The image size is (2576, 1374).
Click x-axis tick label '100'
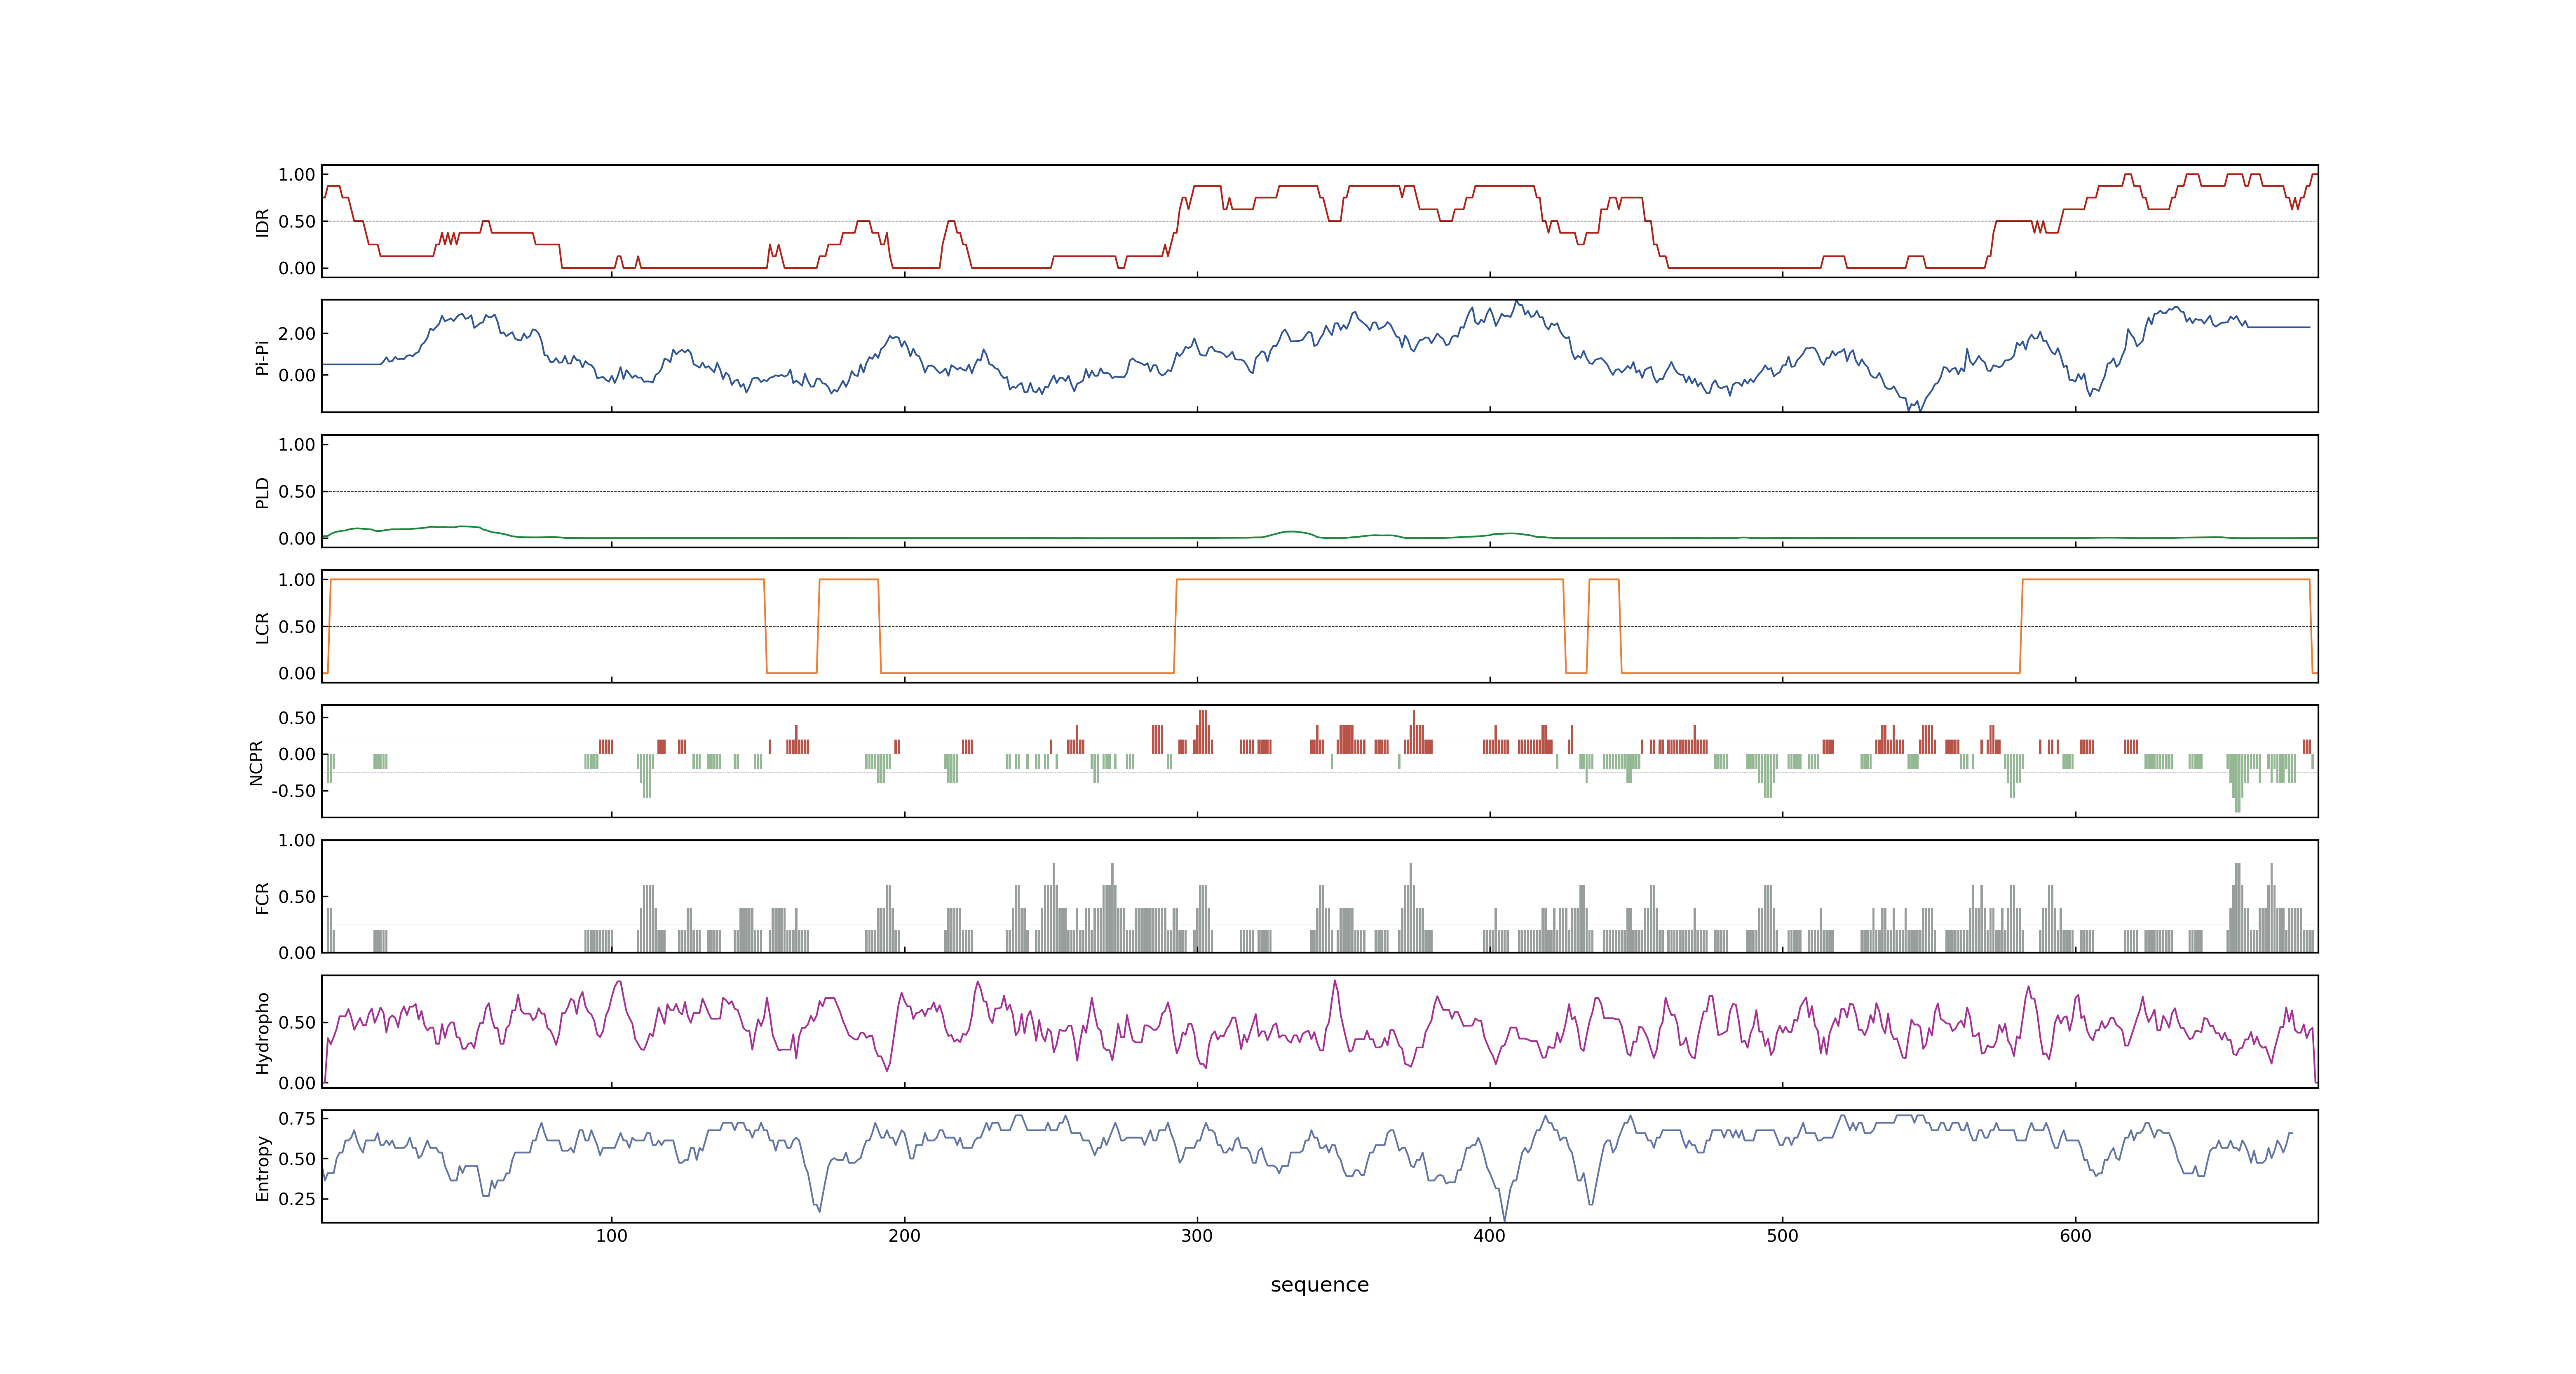point(612,1236)
